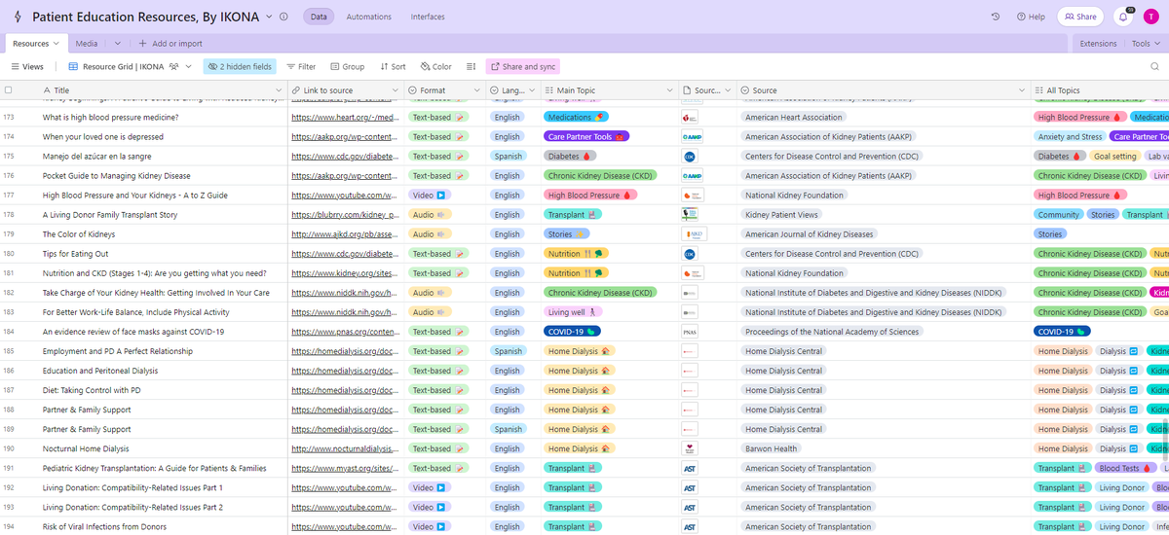Click the Medications tag in row 173

[x=577, y=117]
